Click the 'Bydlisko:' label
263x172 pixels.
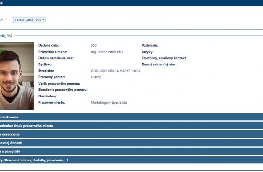45,64
